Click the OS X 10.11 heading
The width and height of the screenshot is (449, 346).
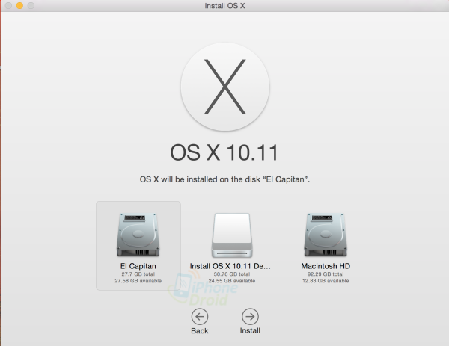point(224,152)
